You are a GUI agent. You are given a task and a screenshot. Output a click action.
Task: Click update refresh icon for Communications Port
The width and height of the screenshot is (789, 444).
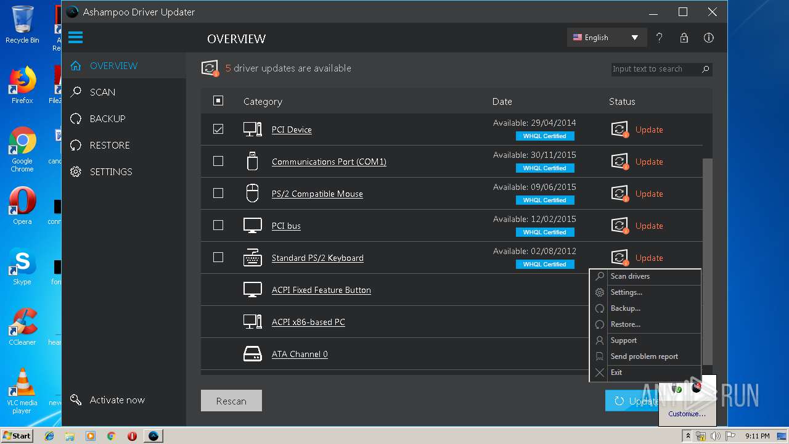[619, 162]
